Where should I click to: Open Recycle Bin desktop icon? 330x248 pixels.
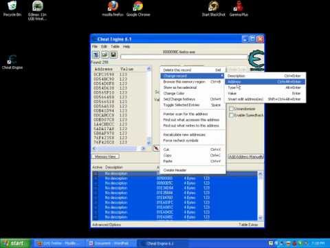12,8
